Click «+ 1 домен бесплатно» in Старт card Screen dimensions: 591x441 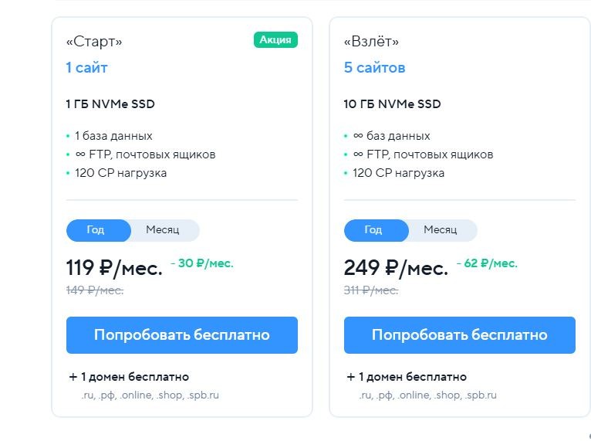(x=129, y=376)
